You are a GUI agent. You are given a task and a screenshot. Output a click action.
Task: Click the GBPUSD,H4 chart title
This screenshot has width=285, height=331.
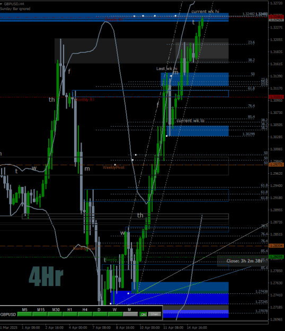coord(14,4)
